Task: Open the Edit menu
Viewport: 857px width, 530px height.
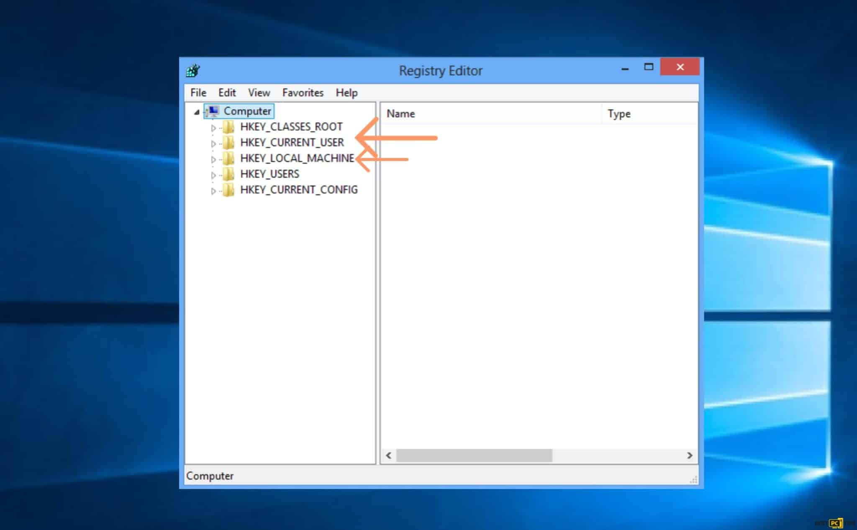Action: click(x=227, y=92)
